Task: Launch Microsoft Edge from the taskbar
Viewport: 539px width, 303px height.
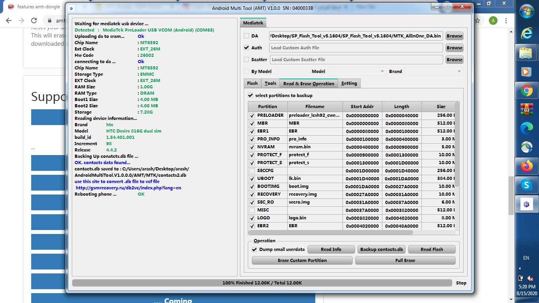Action: [x=526, y=128]
